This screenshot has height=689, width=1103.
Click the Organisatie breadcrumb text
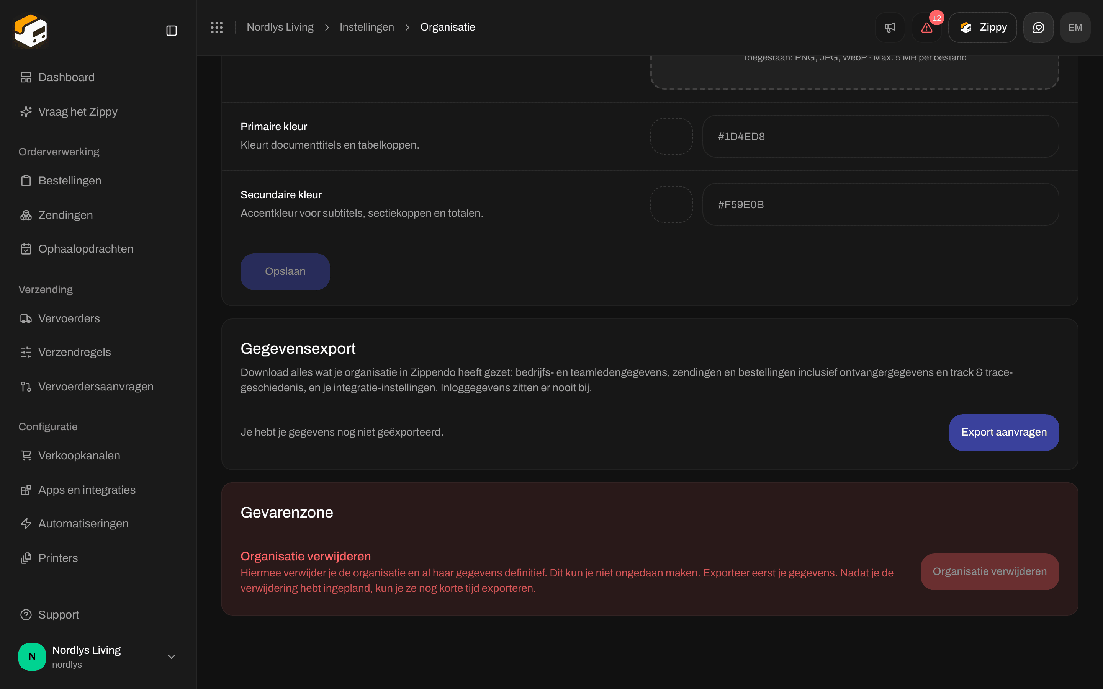coord(448,27)
